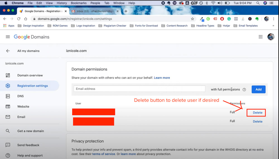Open the History menu in menu bar
This screenshot has width=279, height=159.
coord(62,3)
